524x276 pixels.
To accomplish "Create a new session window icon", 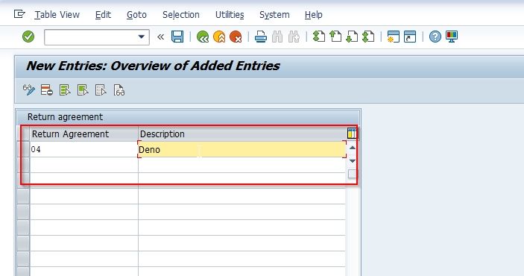I will coord(394,37).
